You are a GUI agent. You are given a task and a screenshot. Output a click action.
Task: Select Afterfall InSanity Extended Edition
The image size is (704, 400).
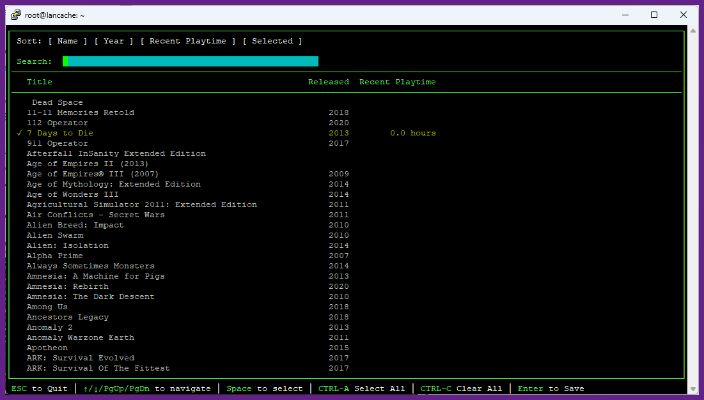pyautogui.click(x=116, y=153)
